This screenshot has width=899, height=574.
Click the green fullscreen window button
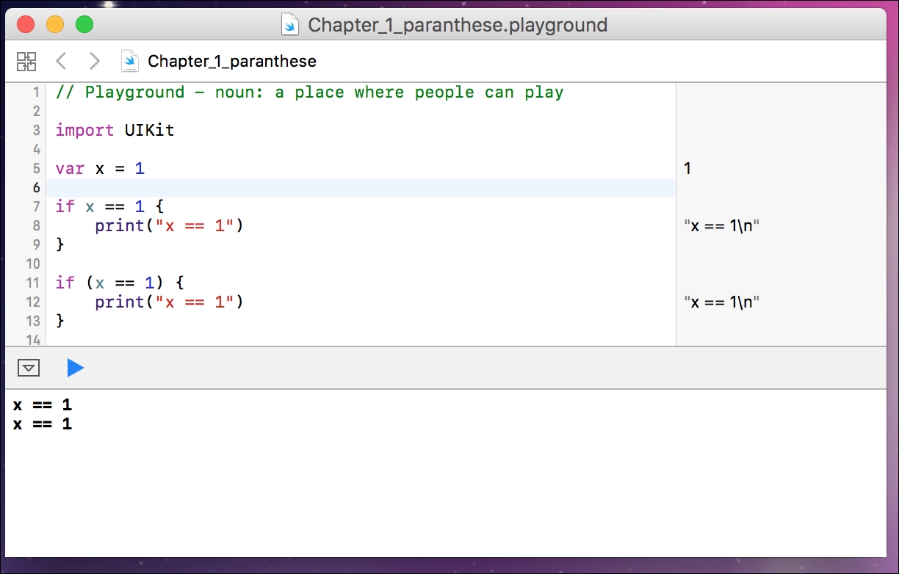(84, 25)
